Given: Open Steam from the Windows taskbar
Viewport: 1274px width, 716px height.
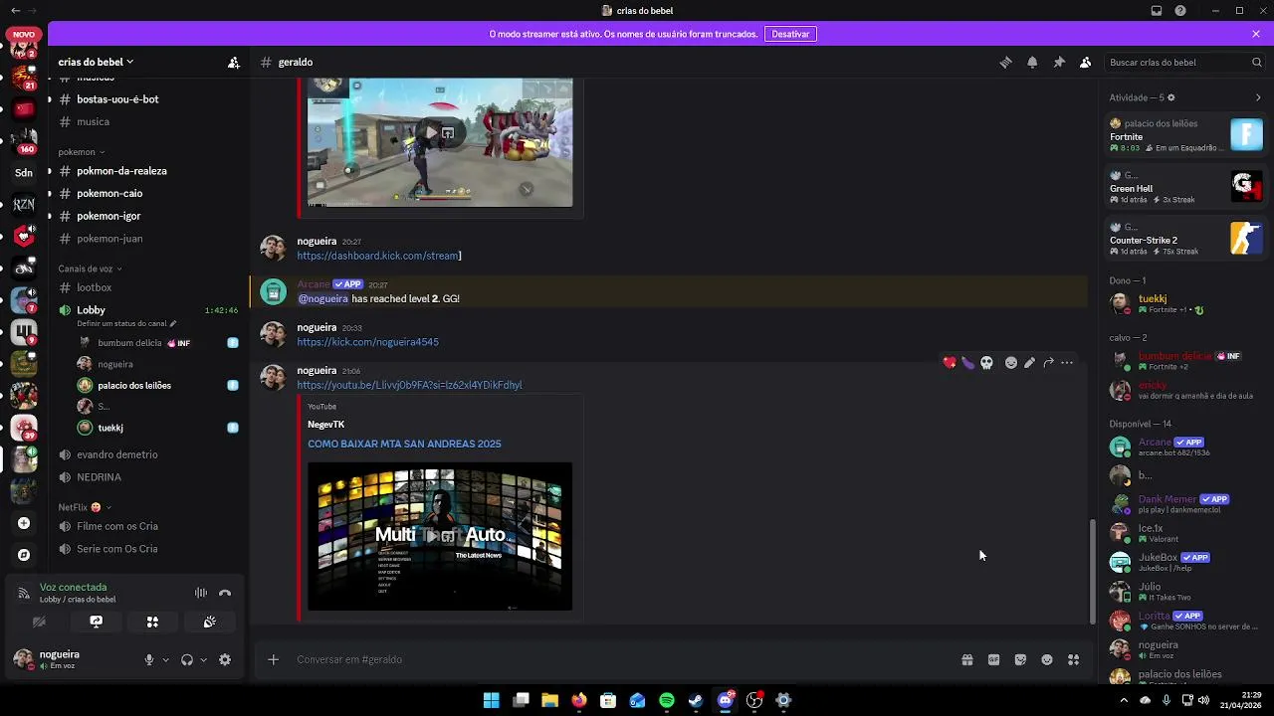Looking at the screenshot, I should (696, 700).
